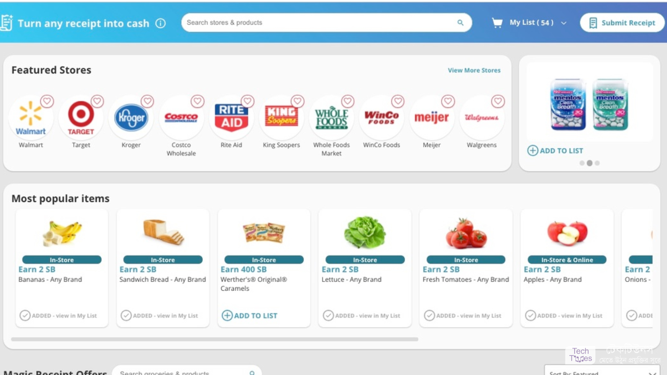Viewport: 667px width, 375px height.
Task: Click the Meijer store logo
Action: pyautogui.click(x=431, y=118)
